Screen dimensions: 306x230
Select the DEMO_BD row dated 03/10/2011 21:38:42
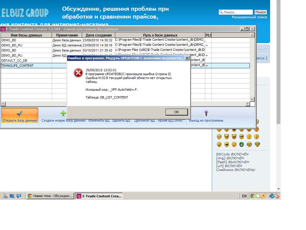tap(125, 50)
